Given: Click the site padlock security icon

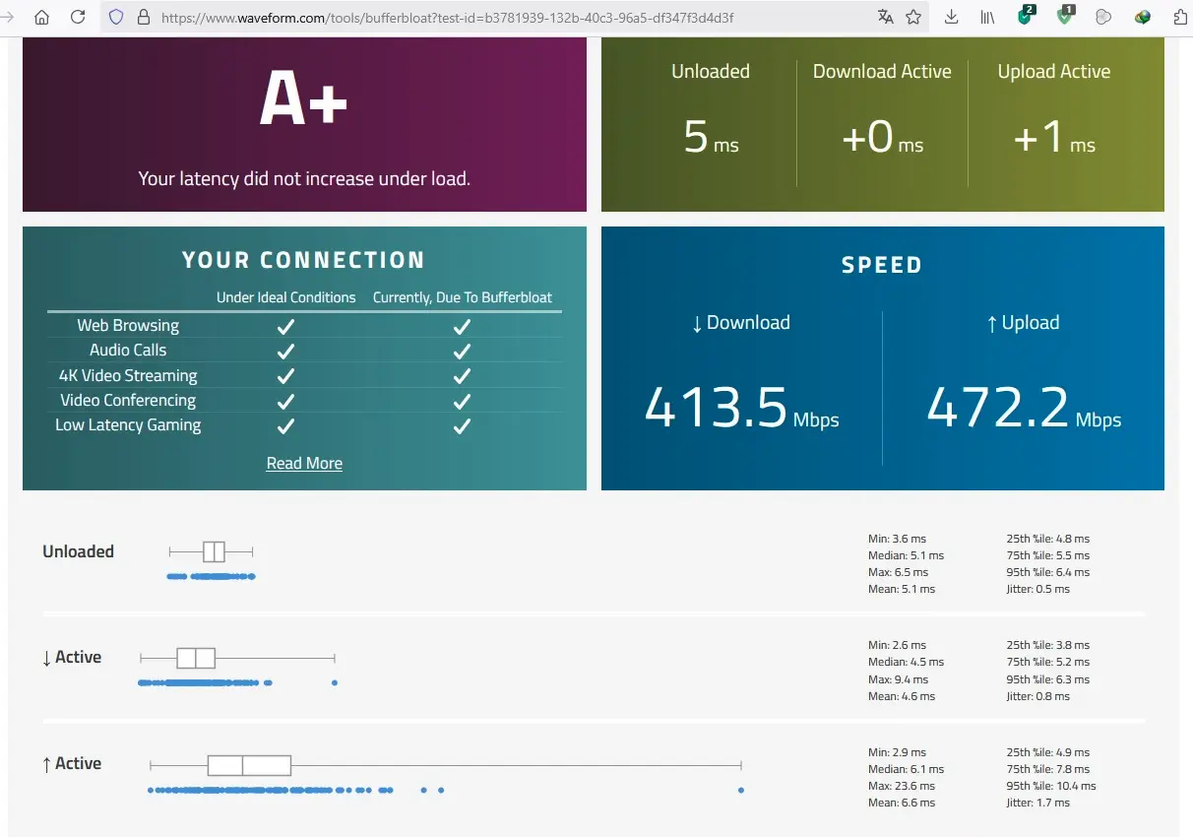Looking at the screenshot, I should tap(144, 17).
